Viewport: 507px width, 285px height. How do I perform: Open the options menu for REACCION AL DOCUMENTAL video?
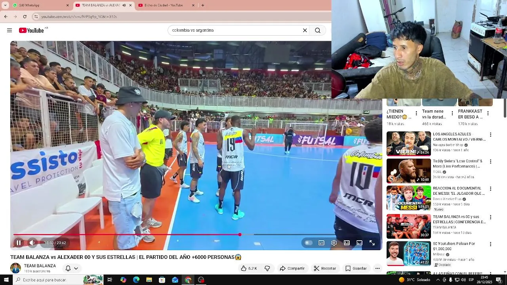(491, 189)
